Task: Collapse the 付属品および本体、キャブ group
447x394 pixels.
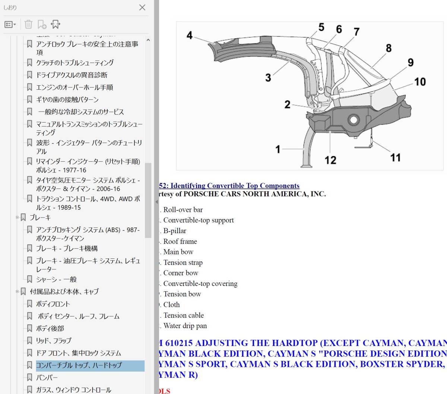Action: [17, 291]
